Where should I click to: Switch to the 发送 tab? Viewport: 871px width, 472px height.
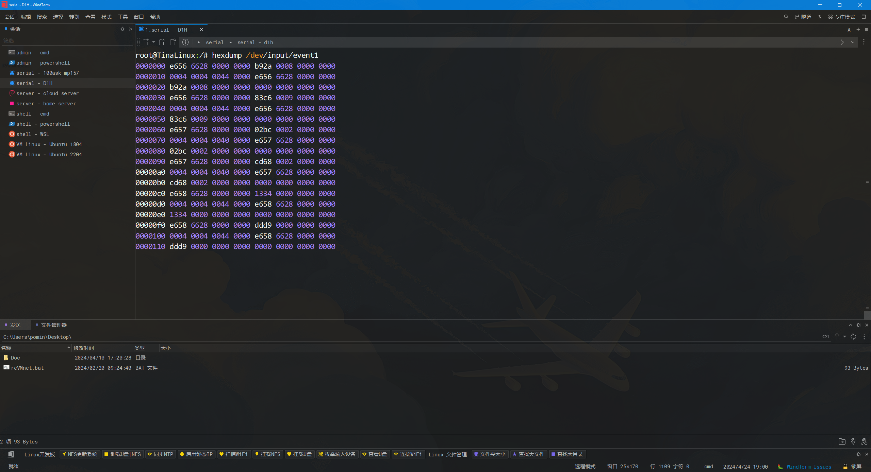15,325
